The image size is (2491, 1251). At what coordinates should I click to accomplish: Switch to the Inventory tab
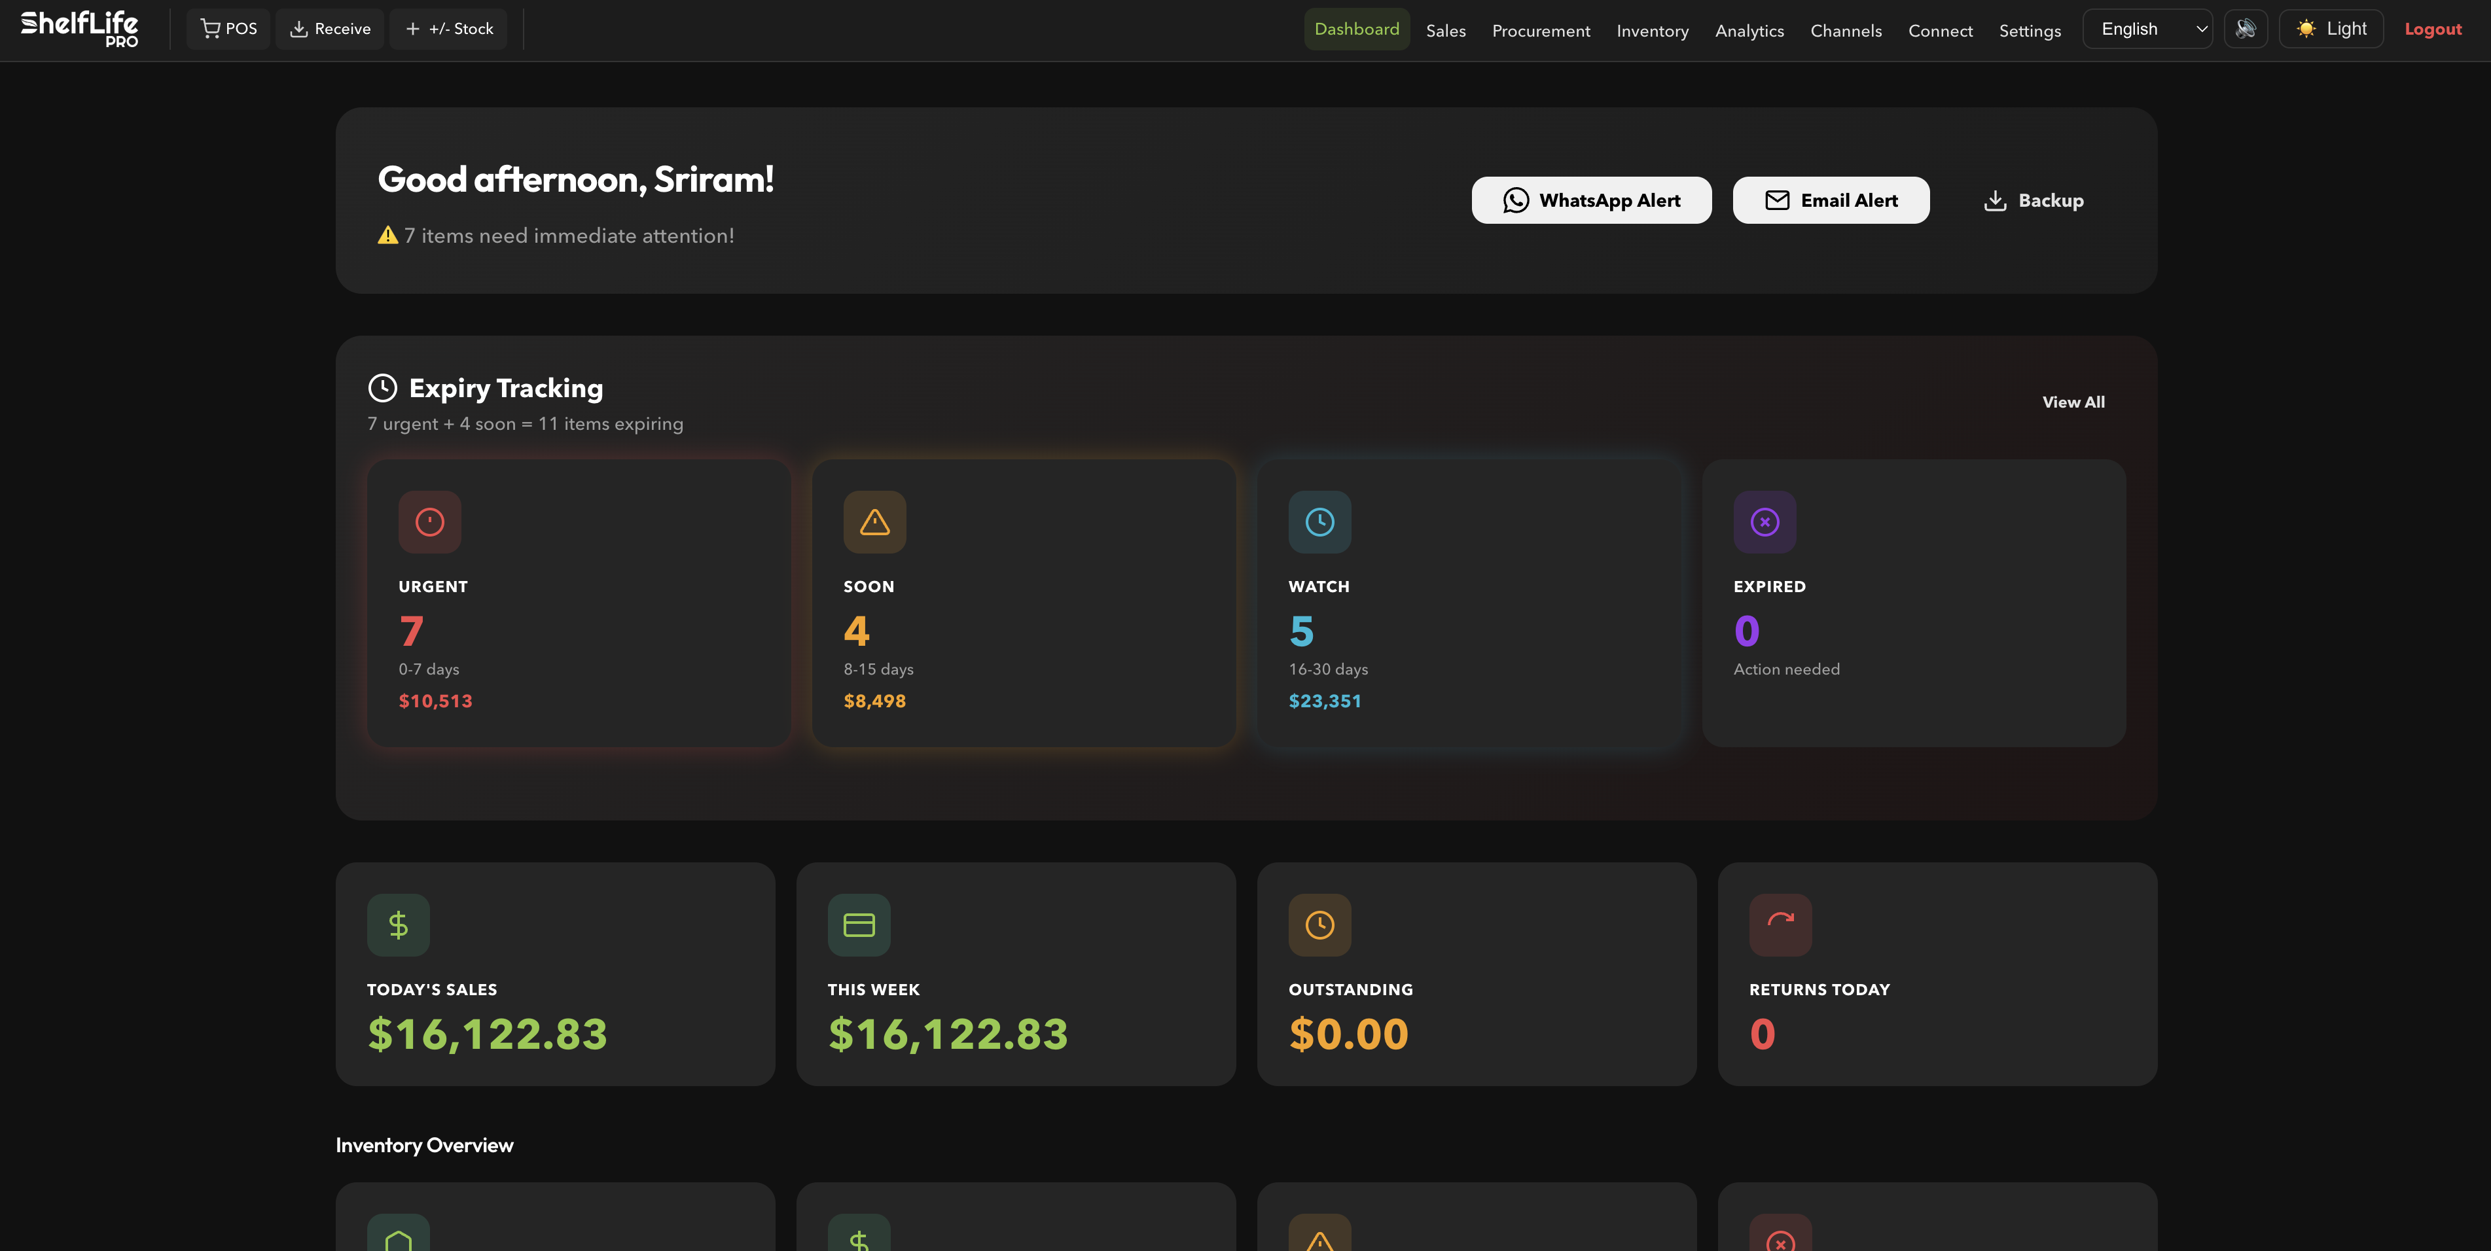1653,30
